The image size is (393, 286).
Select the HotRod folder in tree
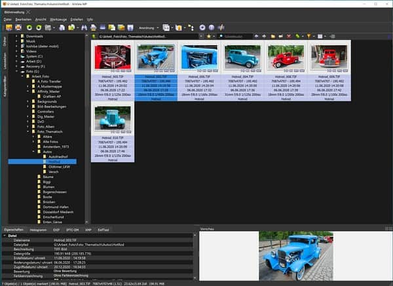(54, 162)
